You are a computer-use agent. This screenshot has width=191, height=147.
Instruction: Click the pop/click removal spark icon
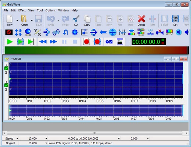[x=151, y=32]
